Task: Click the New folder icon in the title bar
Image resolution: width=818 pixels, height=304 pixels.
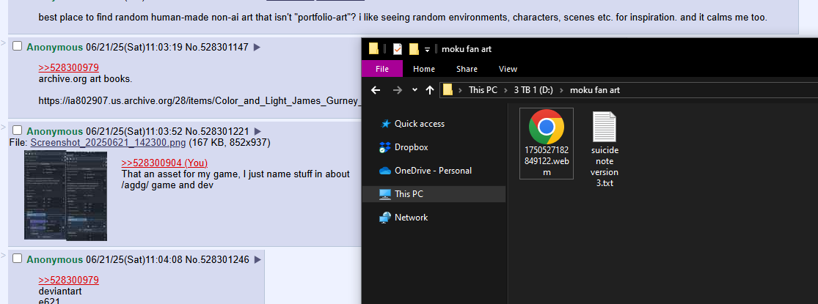Action: [x=414, y=49]
